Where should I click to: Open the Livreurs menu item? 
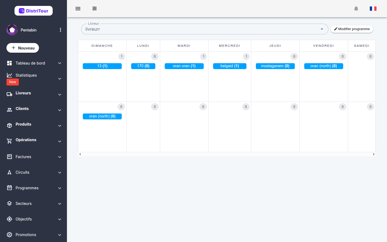click(34, 94)
